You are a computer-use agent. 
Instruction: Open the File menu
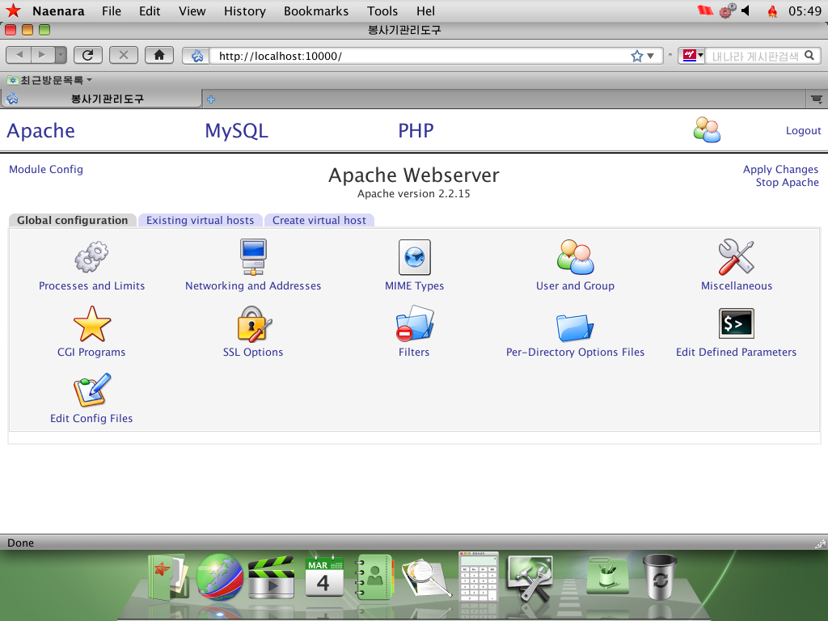(x=112, y=11)
